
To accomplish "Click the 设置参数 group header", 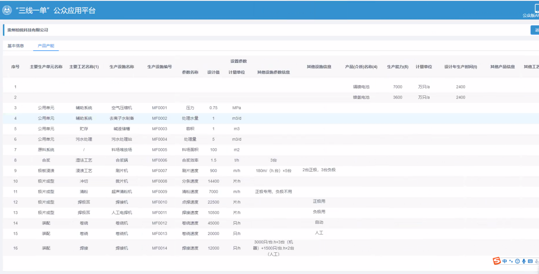I will coord(239,61).
